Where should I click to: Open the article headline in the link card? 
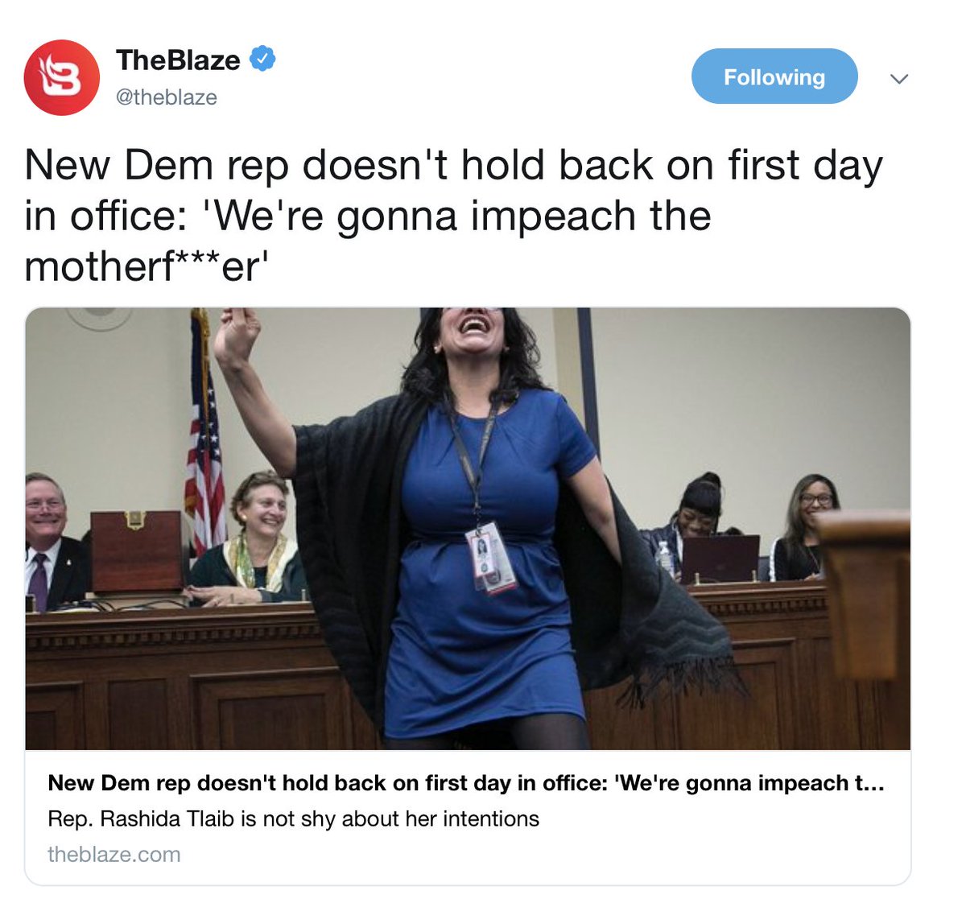(466, 782)
